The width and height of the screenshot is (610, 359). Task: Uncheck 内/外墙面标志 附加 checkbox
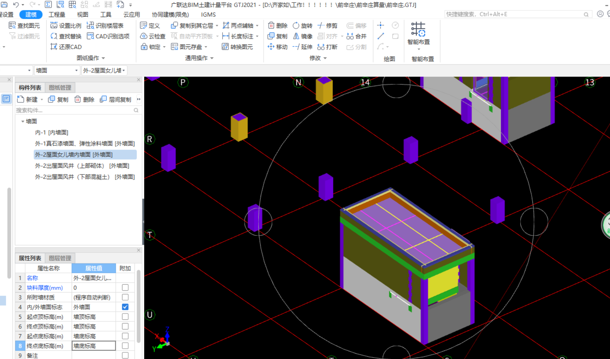(x=125, y=307)
